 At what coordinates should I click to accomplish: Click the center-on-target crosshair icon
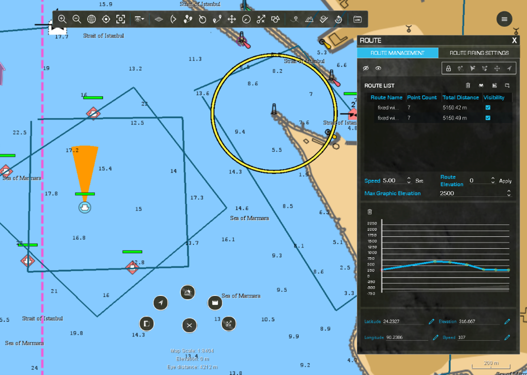tap(106, 19)
